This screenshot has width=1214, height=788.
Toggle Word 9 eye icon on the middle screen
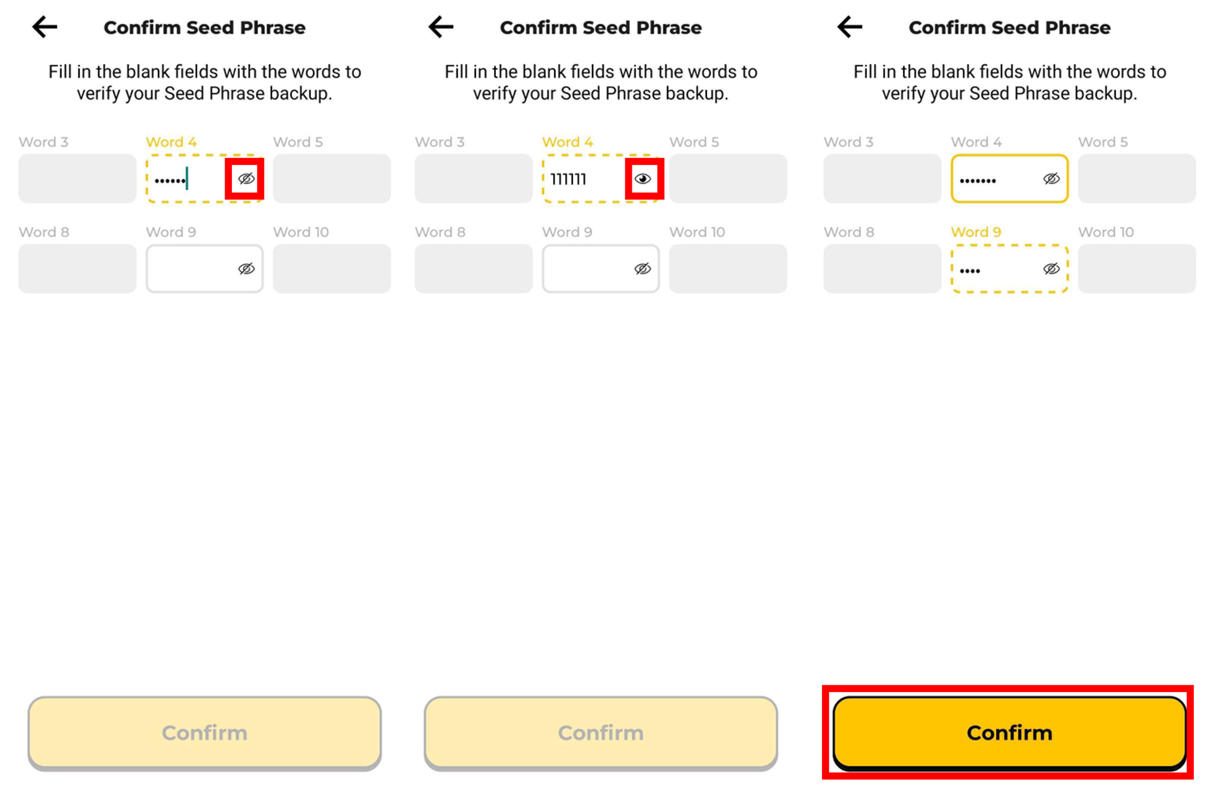pos(643,268)
